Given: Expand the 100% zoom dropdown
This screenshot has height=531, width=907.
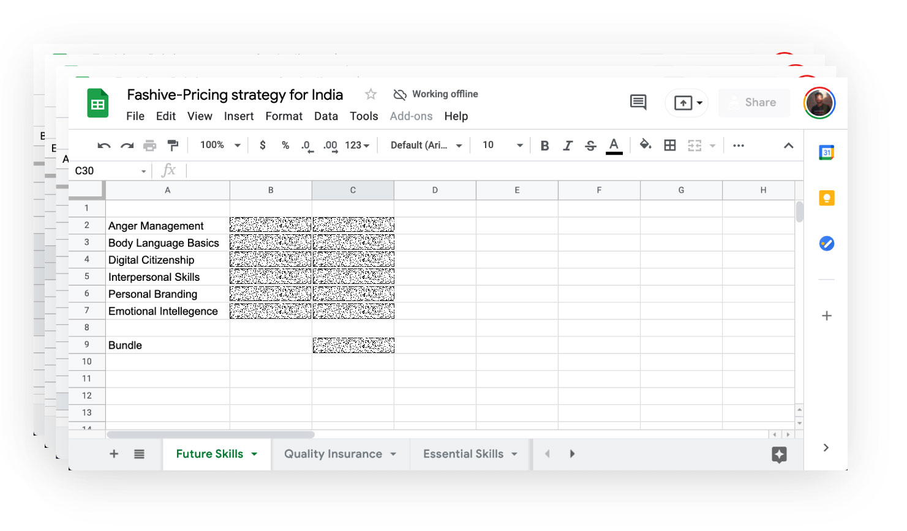Looking at the screenshot, I should [220, 145].
